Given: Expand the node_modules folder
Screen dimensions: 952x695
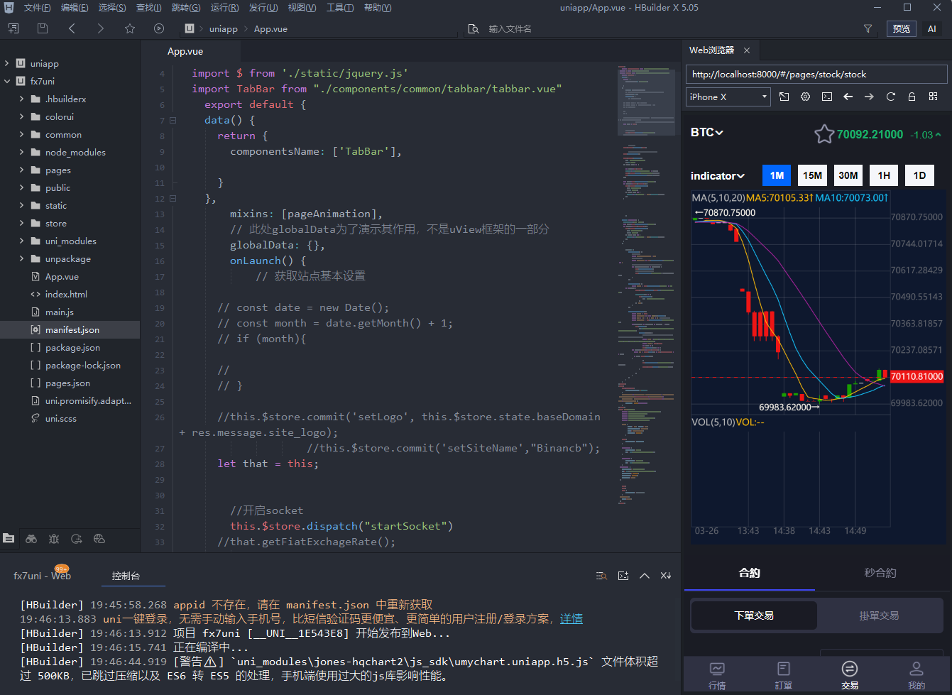Looking at the screenshot, I should (21, 153).
